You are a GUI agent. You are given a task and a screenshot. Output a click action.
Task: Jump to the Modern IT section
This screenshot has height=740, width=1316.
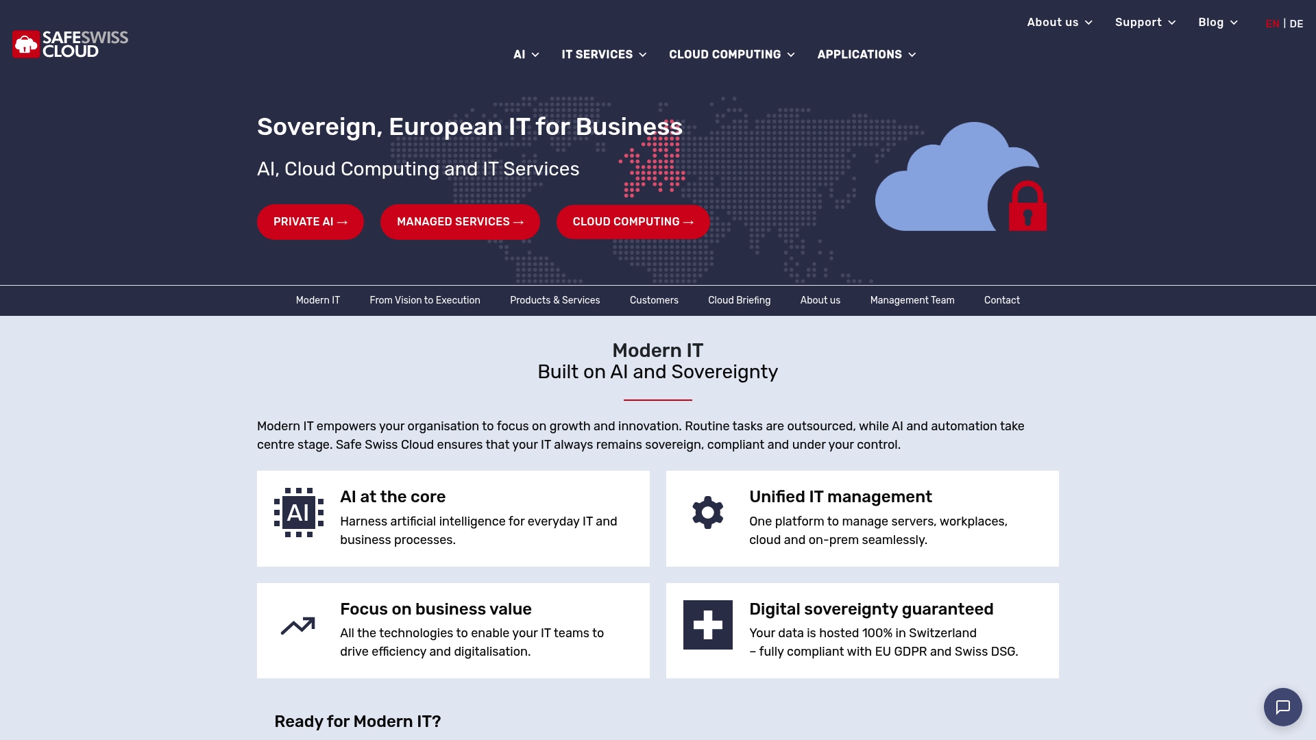(x=318, y=300)
